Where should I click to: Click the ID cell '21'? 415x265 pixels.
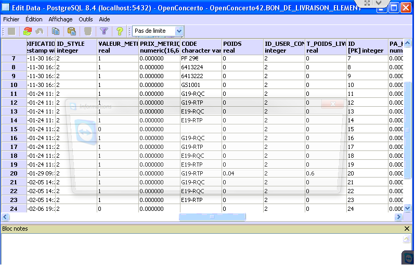[367, 182]
